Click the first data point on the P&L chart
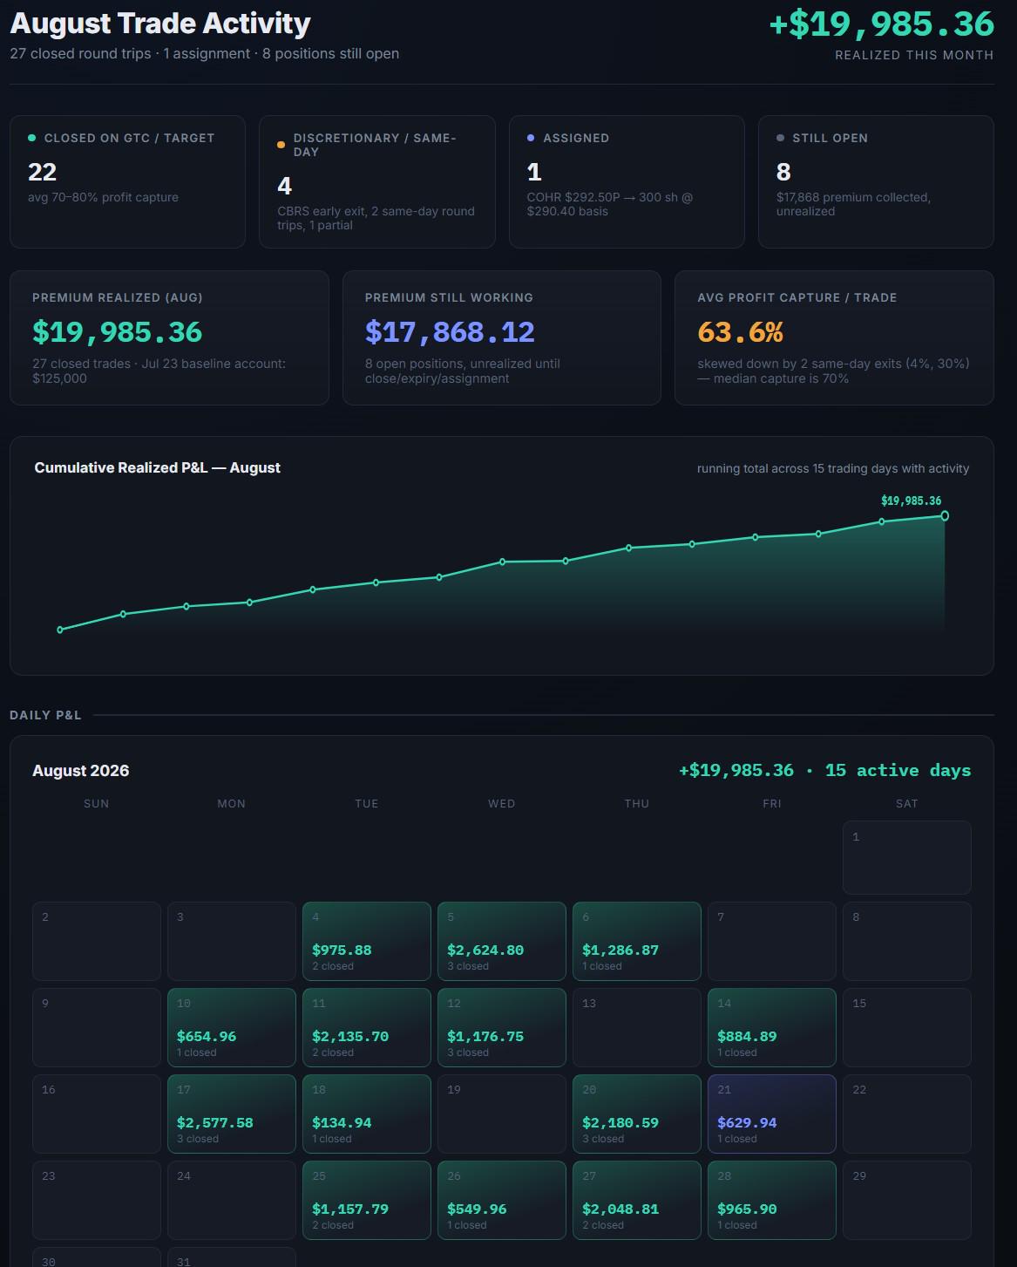 pyautogui.click(x=60, y=630)
